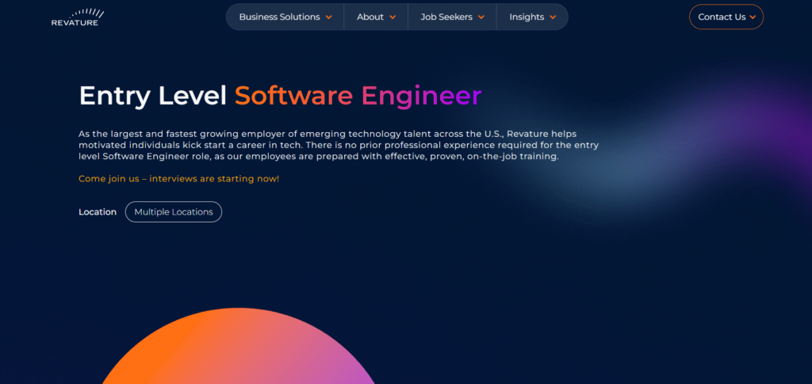
Task: Open the Insights navigation item
Action: (527, 17)
